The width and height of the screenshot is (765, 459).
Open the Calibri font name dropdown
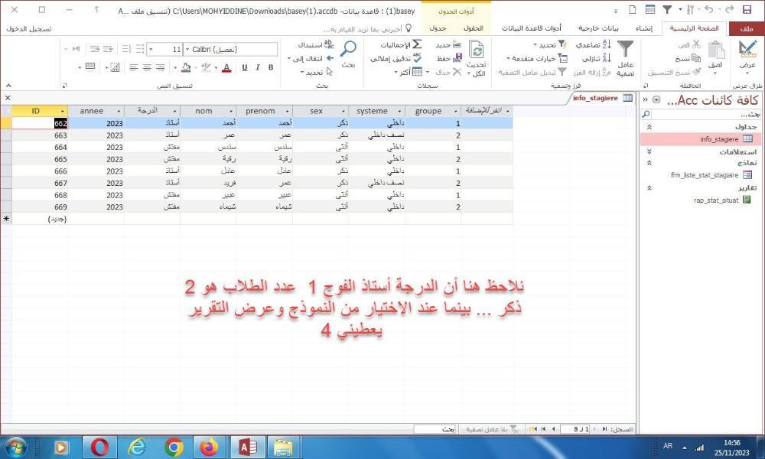[188, 49]
